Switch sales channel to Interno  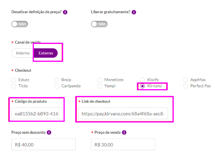(23, 53)
